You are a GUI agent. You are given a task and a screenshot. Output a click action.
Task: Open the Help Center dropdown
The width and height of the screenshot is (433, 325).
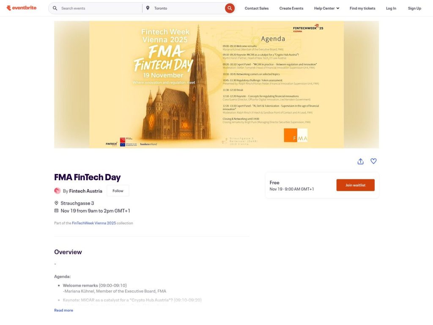coord(326,8)
